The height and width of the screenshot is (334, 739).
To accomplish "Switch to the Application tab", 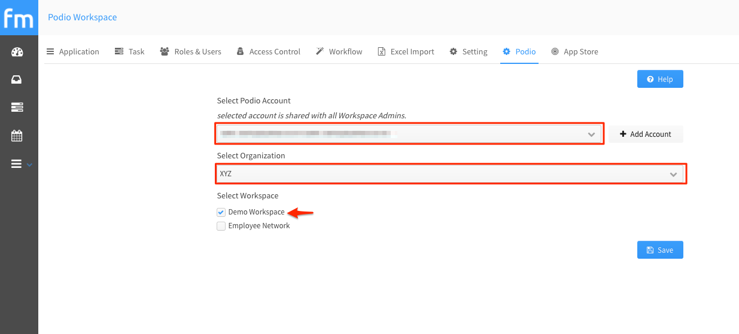I will [73, 52].
